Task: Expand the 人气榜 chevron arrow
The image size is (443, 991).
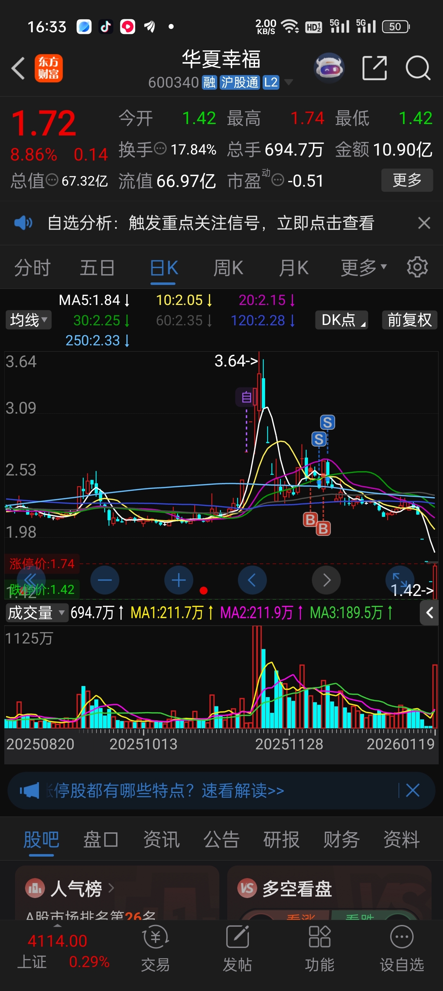Action: 111,888
